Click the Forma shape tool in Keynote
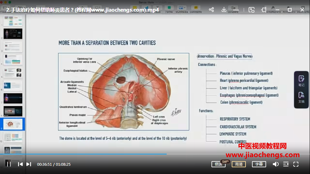 point(169,9)
